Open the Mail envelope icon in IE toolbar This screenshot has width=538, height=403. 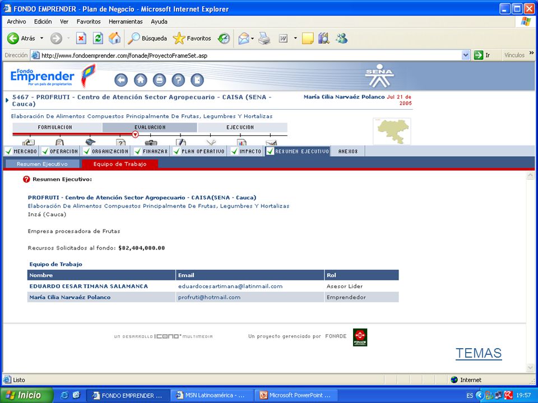pyautogui.click(x=244, y=38)
